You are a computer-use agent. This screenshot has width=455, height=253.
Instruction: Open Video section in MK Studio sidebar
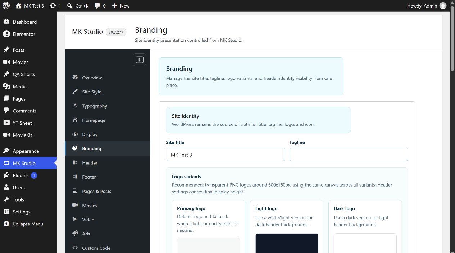pos(108,220)
